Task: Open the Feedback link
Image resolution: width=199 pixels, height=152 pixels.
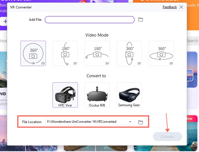Action: (x=170, y=7)
